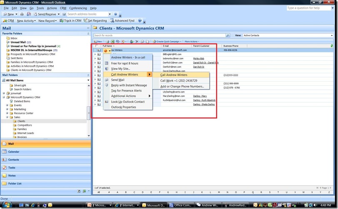This screenshot has height=209, width=338.
Task: Select Reply with Instant Message
Action: coord(128,85)
